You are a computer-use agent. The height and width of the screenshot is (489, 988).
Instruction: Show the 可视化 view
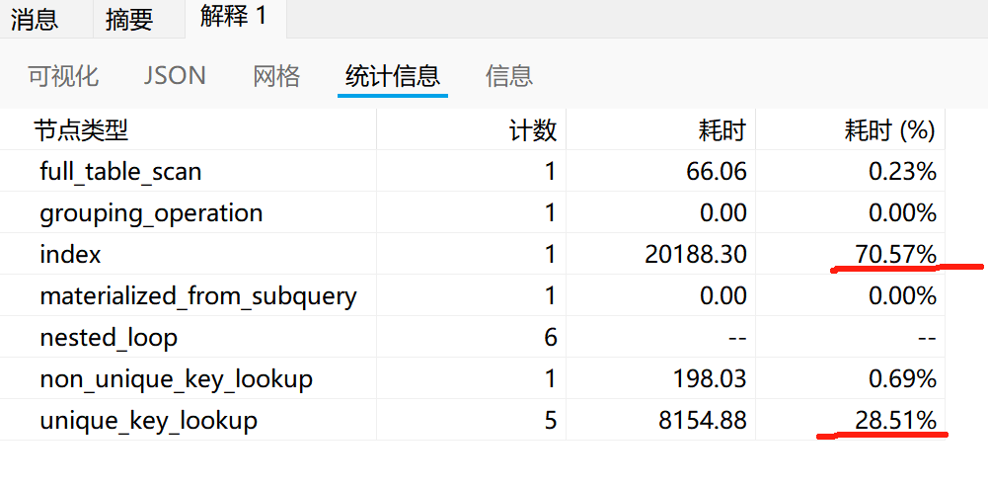point(63,76)
